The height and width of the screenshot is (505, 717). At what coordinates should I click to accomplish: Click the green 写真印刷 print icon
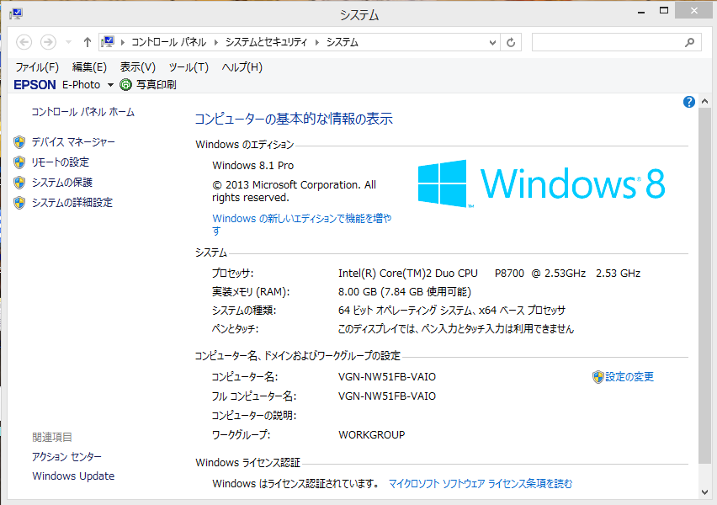pyautogui.click(x=125, y=85)
